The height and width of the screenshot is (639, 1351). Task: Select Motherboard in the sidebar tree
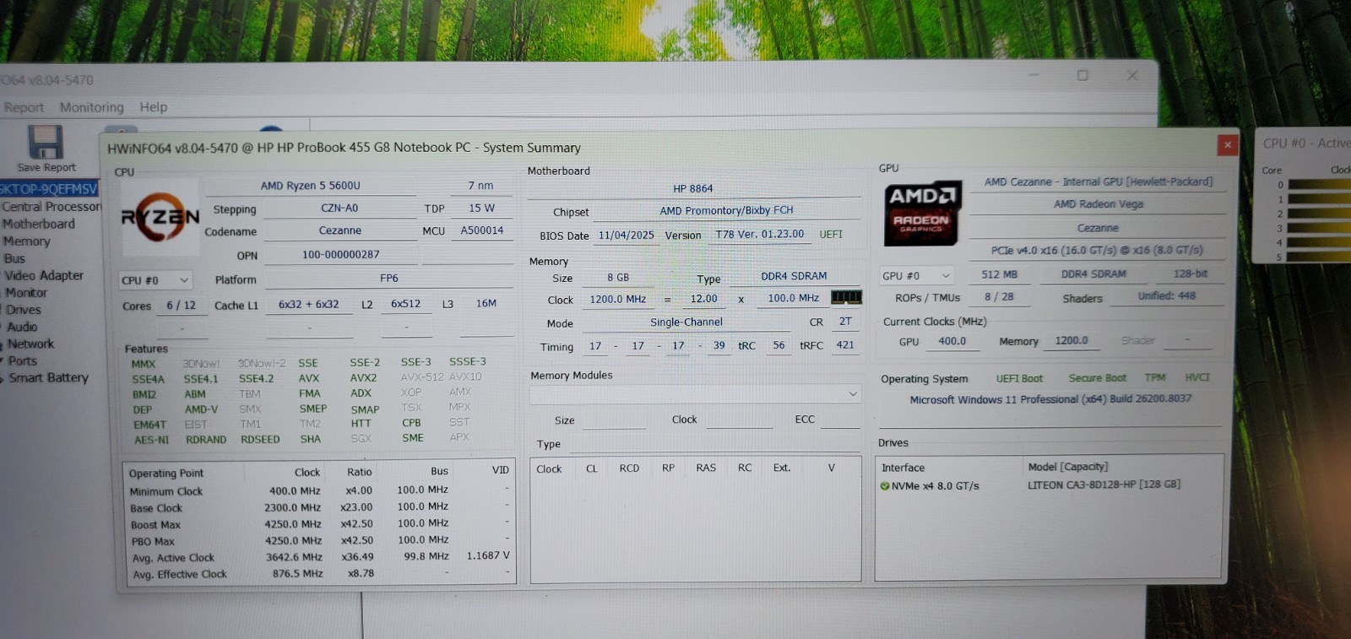[39, 224]
